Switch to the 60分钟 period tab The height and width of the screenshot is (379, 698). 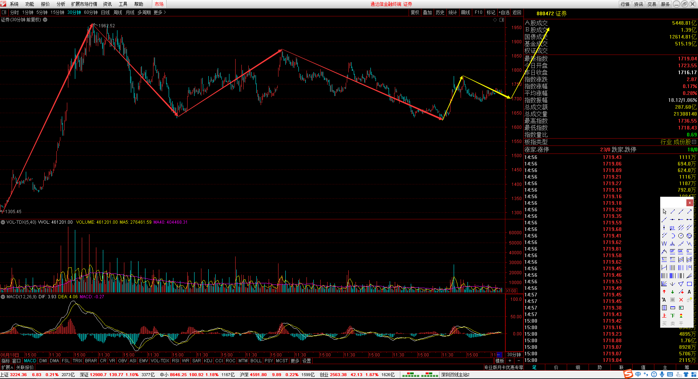[x=91, y=12]
